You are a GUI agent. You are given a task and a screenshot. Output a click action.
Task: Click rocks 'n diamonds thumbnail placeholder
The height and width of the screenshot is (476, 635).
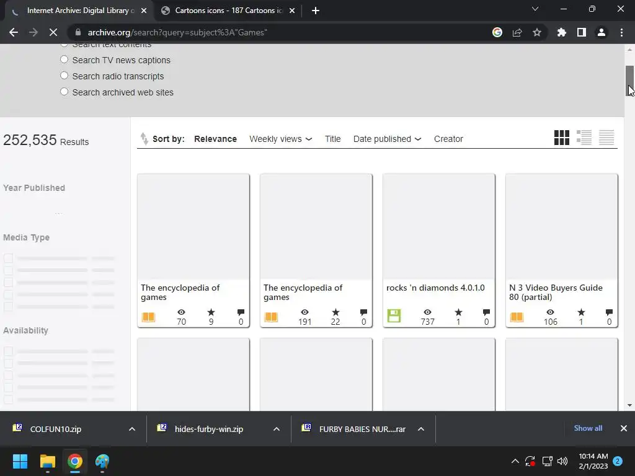click(x=438, y=227)
